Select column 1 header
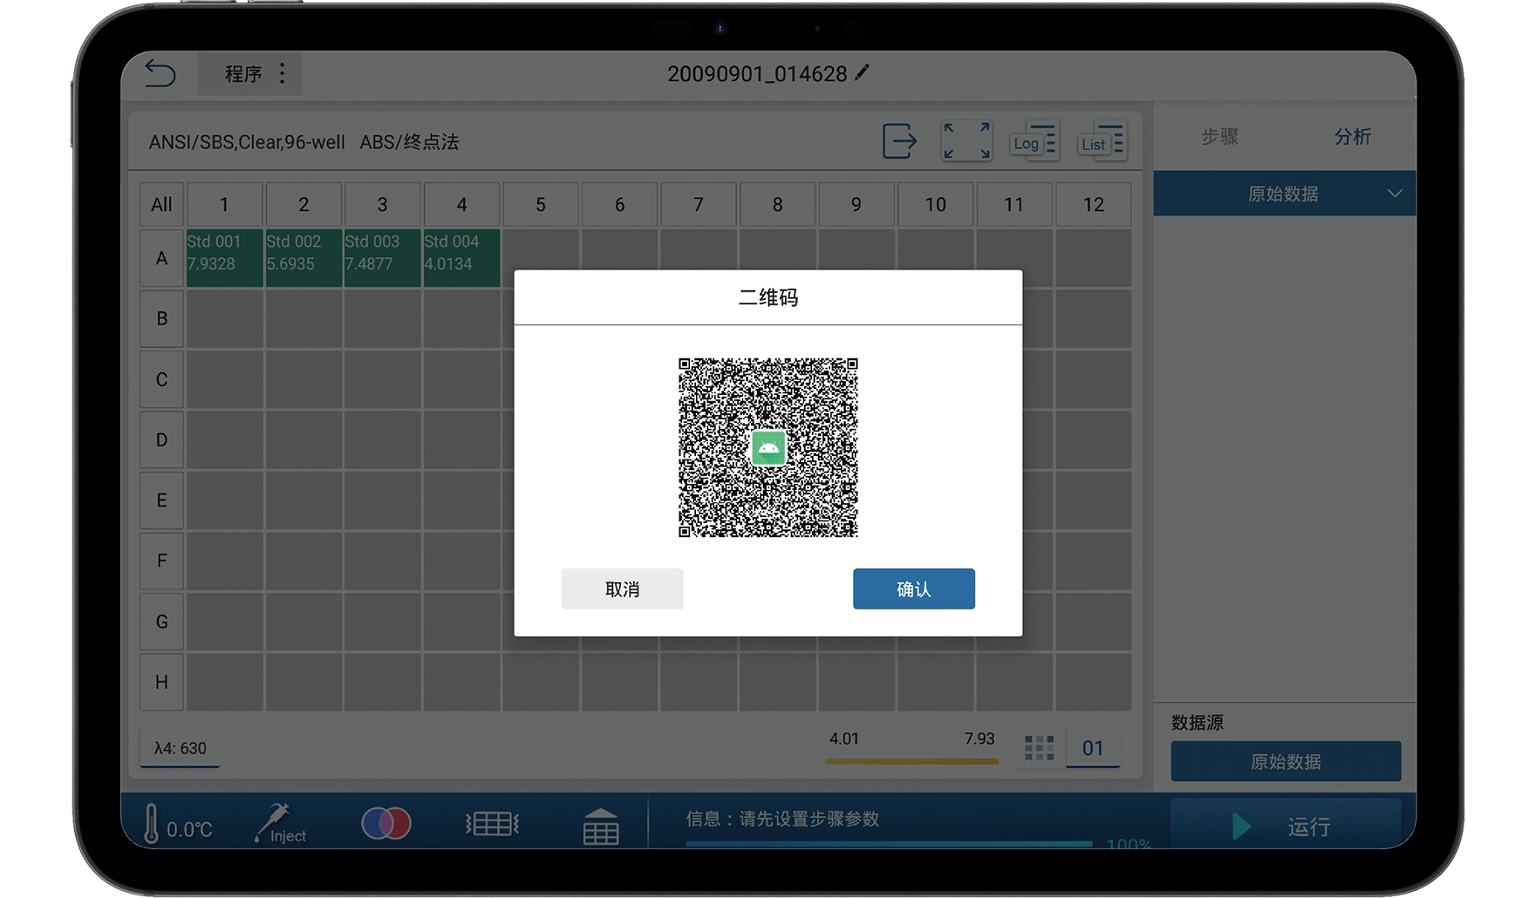The height and width of the screenshot is (898, 1535). pyautogui.click(x=224, y=205)
